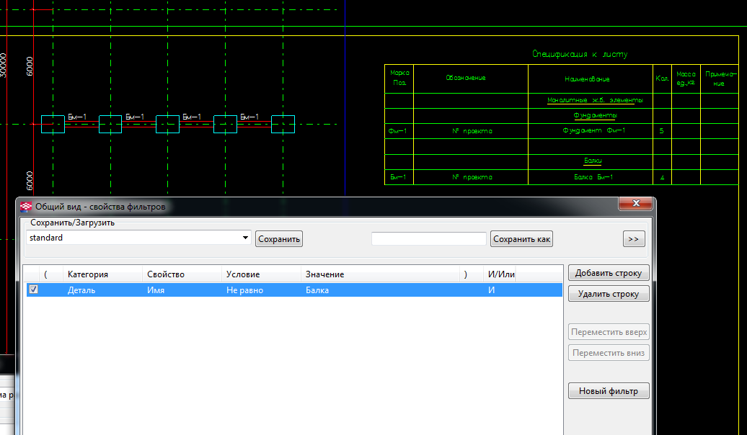Expand the dialog with the >> button
Screen dimensions: 747x435
point(634,239)
